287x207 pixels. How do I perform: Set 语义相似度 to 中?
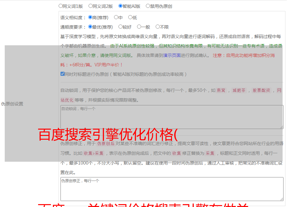click(x=116, y=17)
